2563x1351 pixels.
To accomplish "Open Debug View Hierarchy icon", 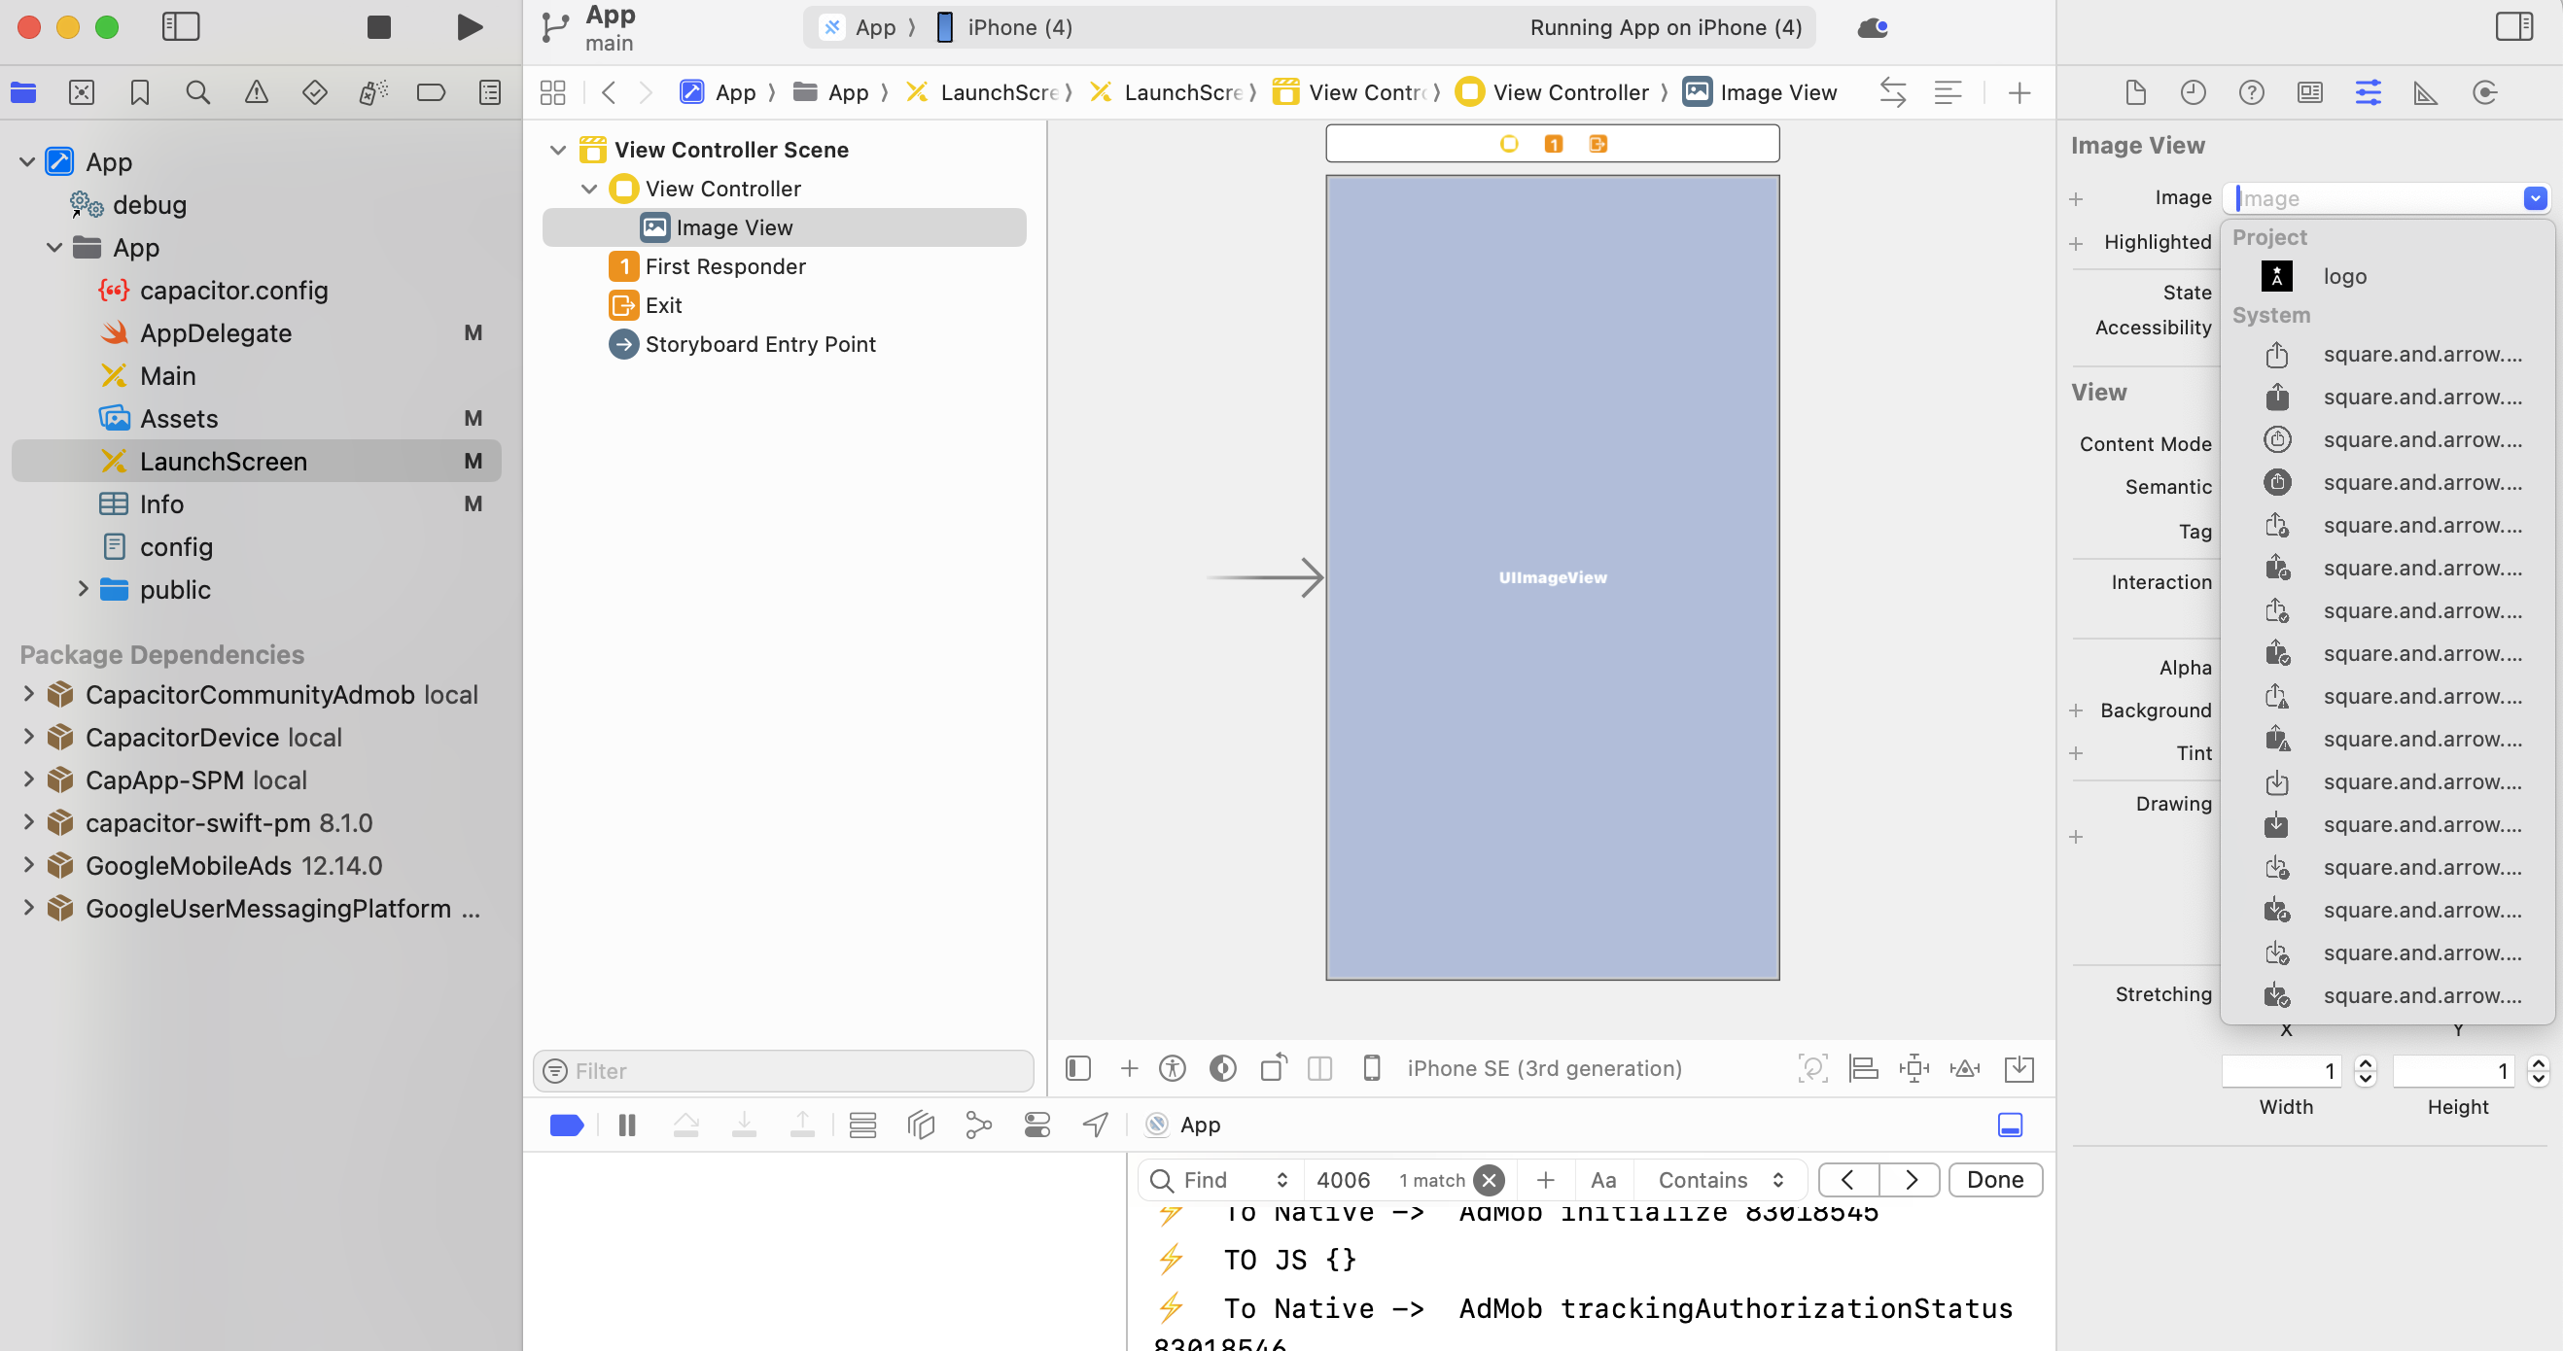I will pos(921,1126).
